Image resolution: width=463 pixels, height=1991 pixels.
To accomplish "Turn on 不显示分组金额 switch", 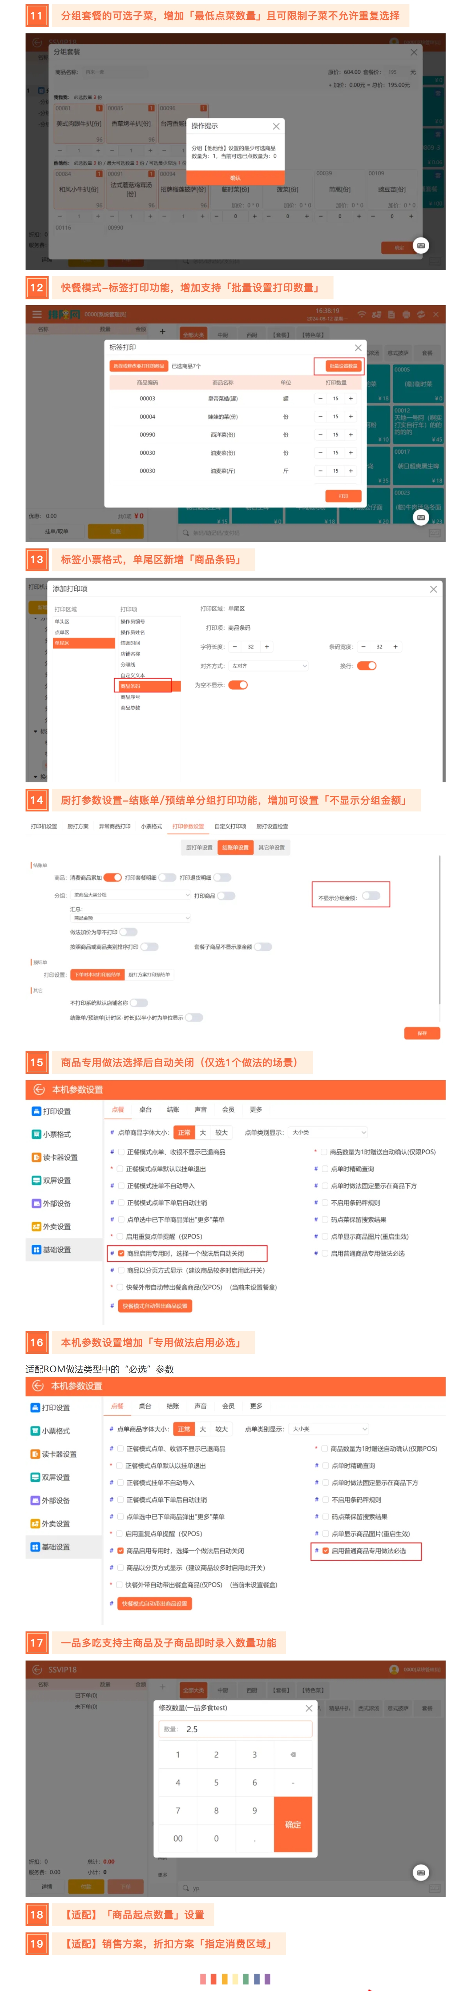I will (x=371, y=896).
